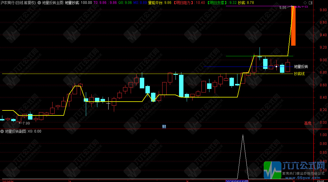Click the 2025/05/15 date marker

pos(237,181)
